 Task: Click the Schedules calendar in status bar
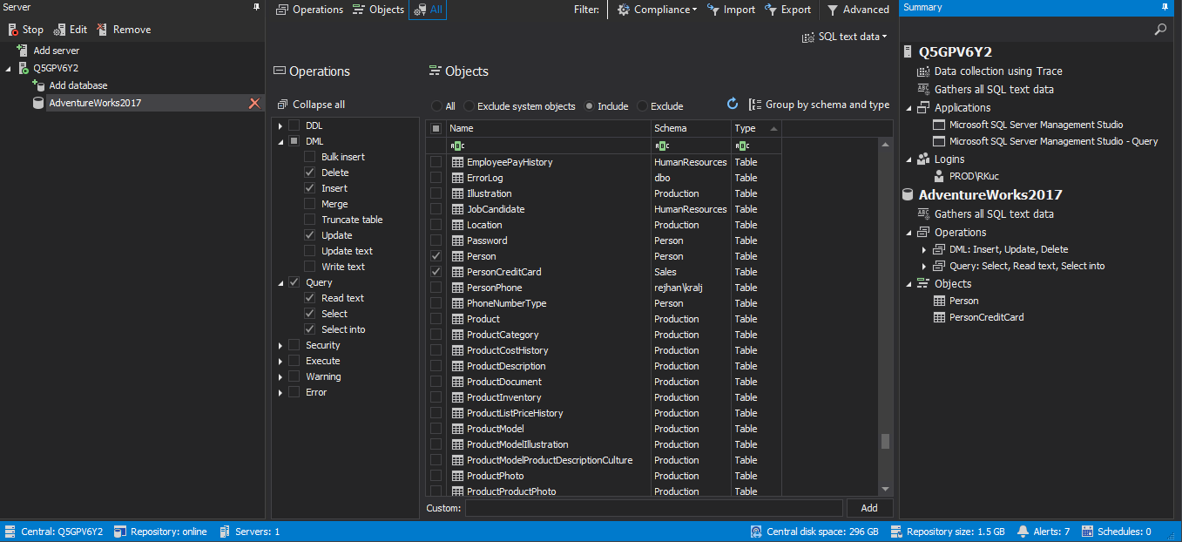pyautogui.click(x=1087, y=532)
